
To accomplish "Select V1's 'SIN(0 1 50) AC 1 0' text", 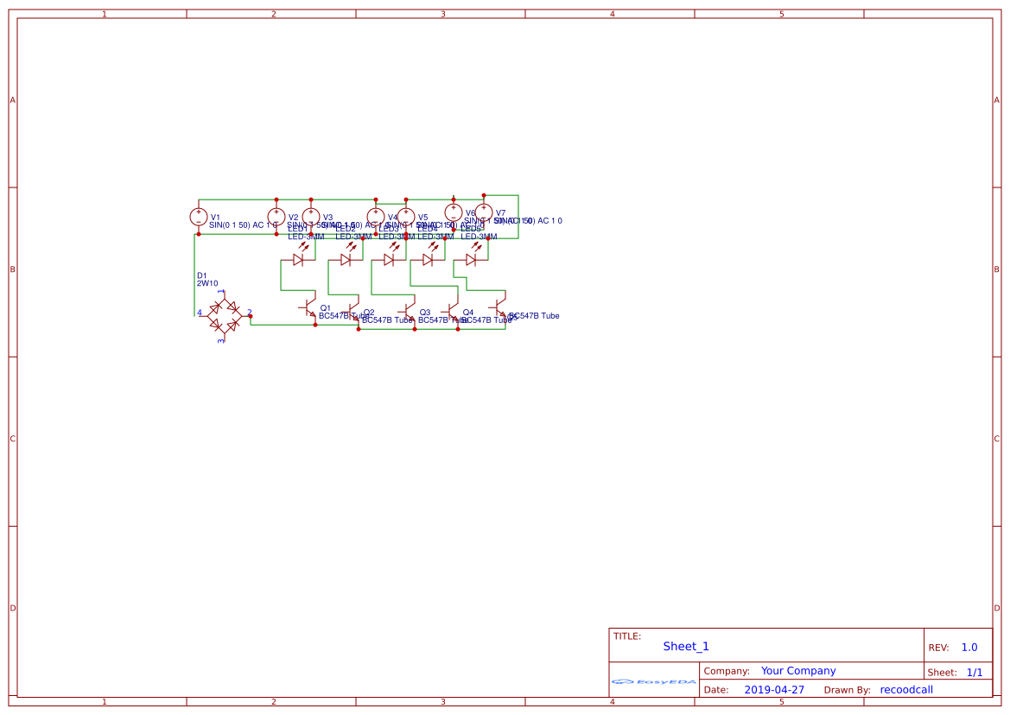I will pyautogui.click(x=243, y=225).
